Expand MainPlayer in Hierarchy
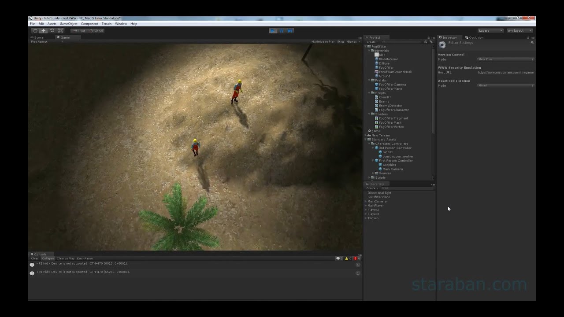Screen dimensions: 564x317 pos(366,206)
